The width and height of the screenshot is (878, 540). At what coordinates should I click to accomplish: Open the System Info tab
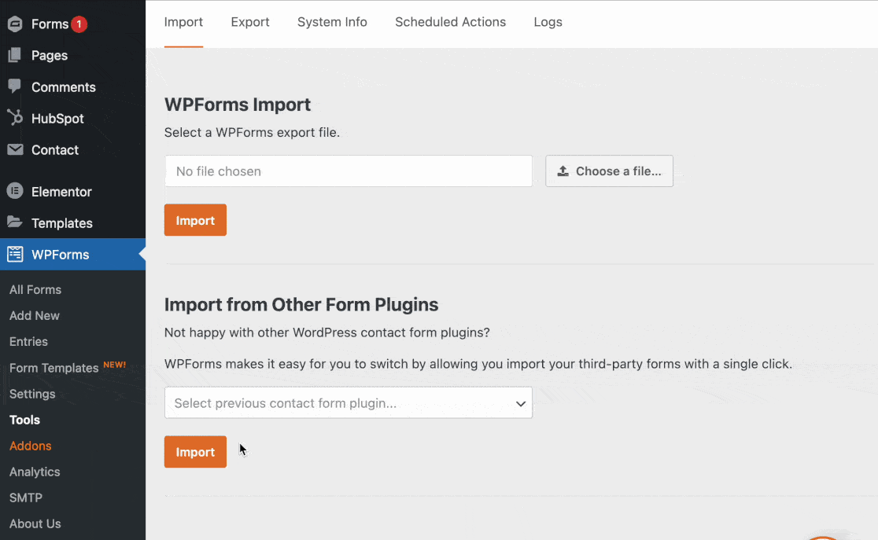[x=332, y=22]
